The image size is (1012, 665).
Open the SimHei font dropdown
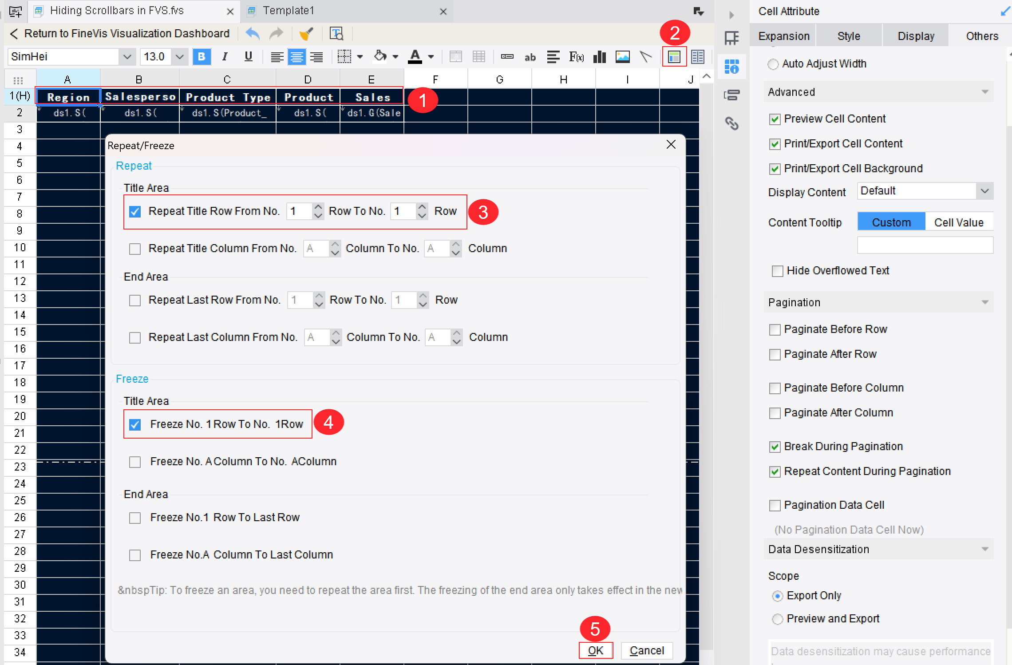(x=127, y=57)
